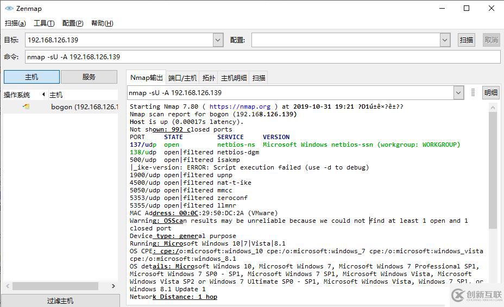
Task: Click the '5050/udp' mmcc line
Action: [181, 190]
